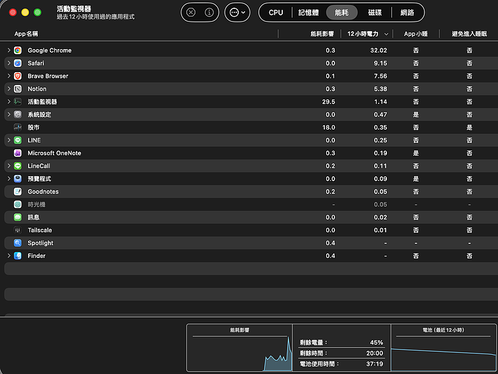Switch to the 網路 tab
The width and height of the screenshot is (498, 374).
(x=407, y=12)
